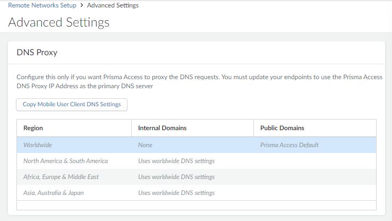Click Africa, Europe & Middle East internal domains cell
This screenshot has width=392, height=221.
pos(176,177)
